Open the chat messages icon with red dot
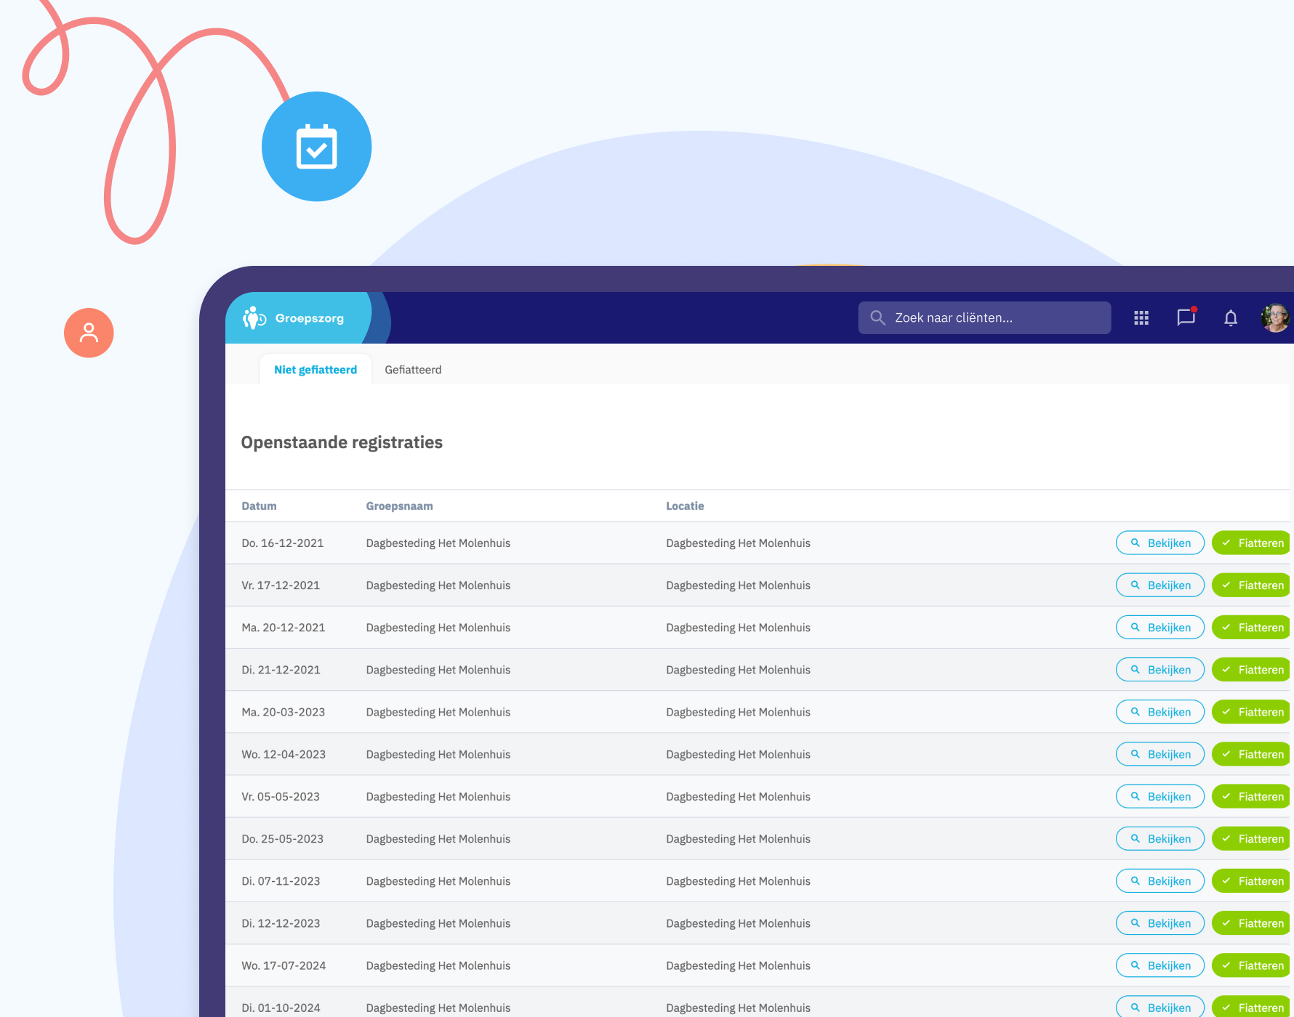The image size is (1294, 1017). (1186, 317)
